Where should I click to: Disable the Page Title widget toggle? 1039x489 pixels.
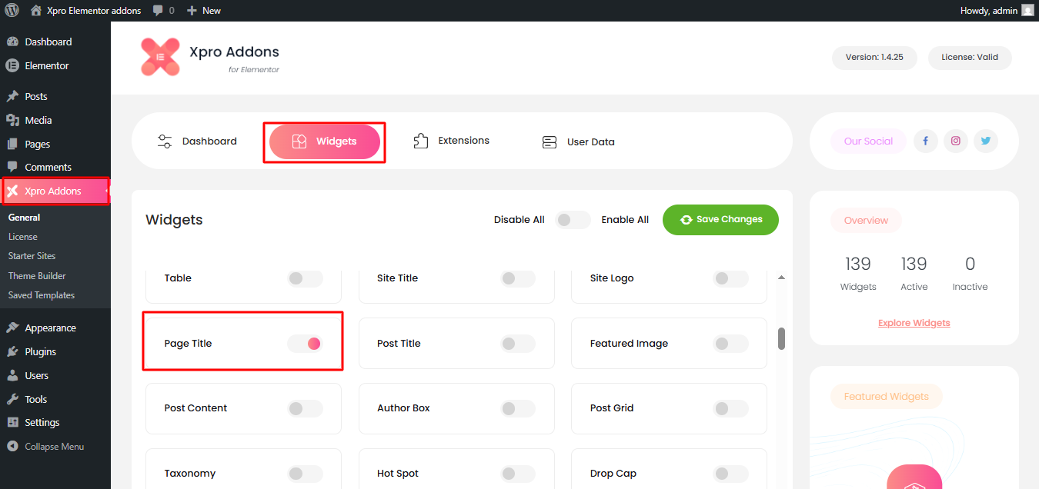click(305, 344)
